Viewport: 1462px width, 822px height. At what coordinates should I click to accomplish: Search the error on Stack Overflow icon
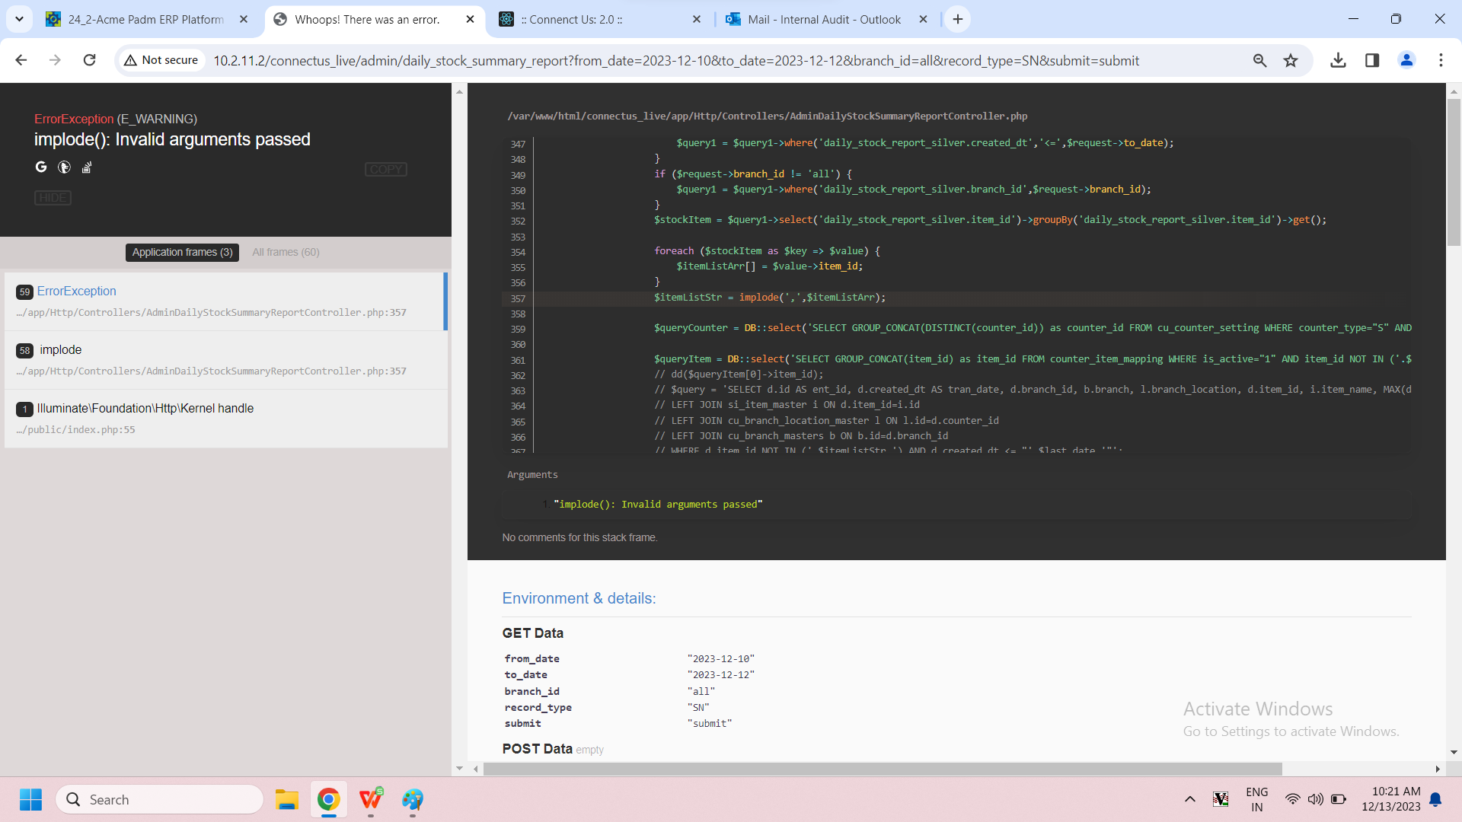tap(87, 167)
